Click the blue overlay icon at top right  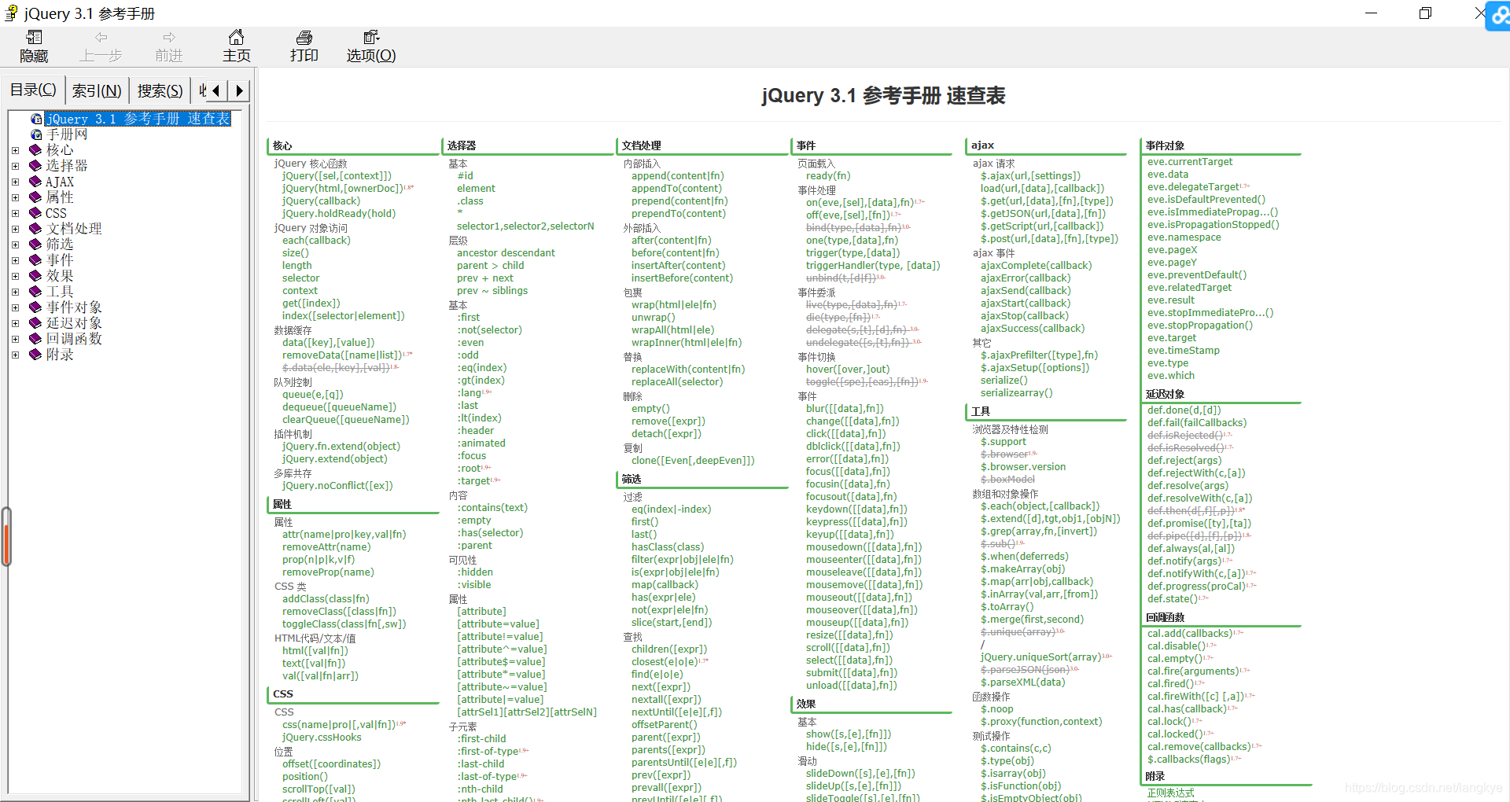click(x=1498, y=16)
